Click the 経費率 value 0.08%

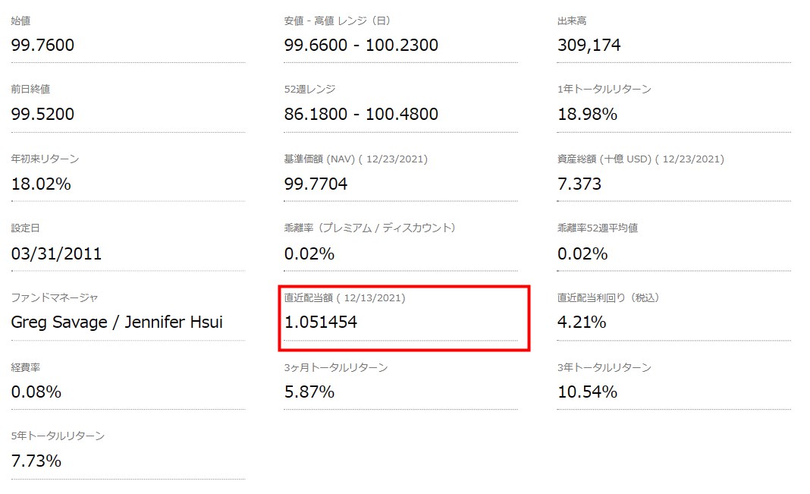pyautogui.click(x=36, y=392)
